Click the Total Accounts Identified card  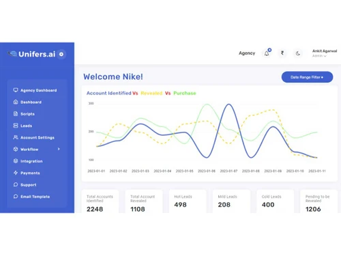(100, 201)
